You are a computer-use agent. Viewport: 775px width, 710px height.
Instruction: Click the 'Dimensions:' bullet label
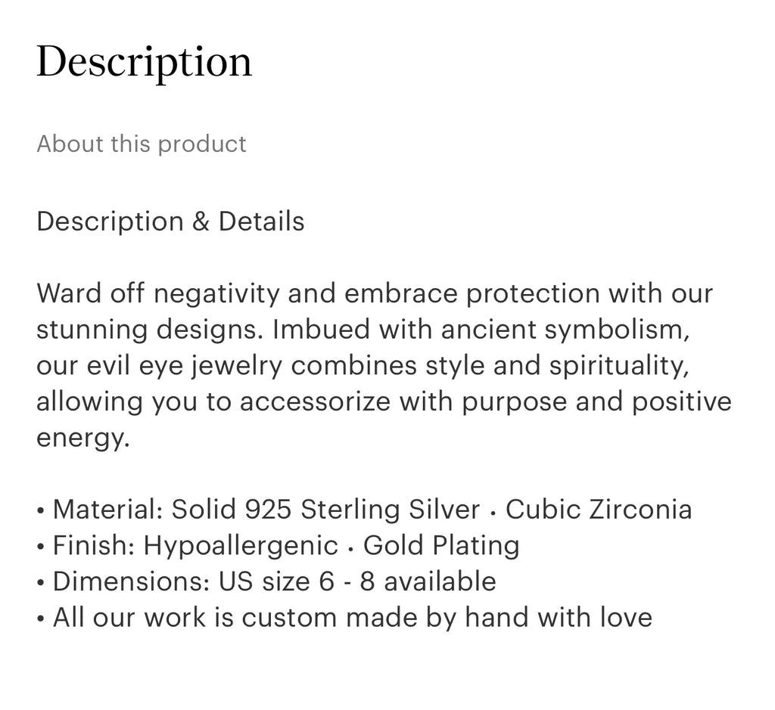[x=131, y=581]
